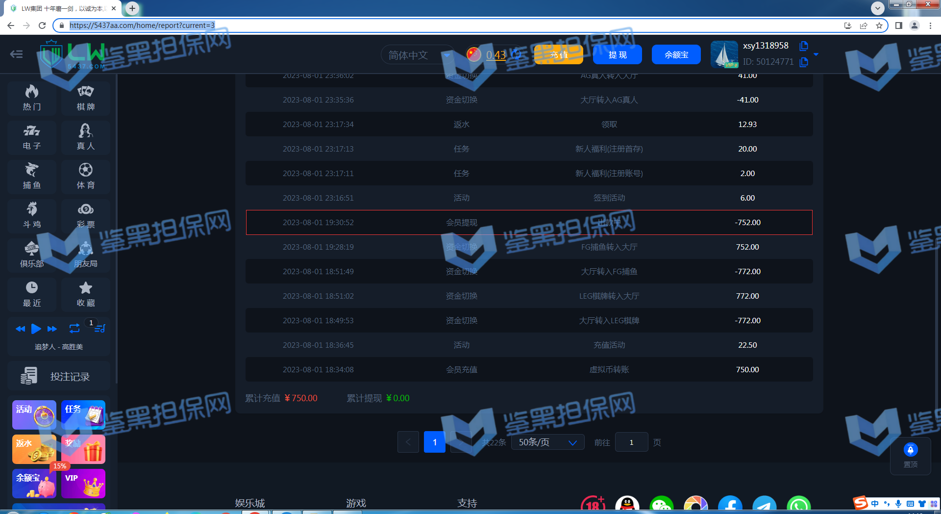Open the music playlist queue
This screenshot has height=514, width=941.
99,329
